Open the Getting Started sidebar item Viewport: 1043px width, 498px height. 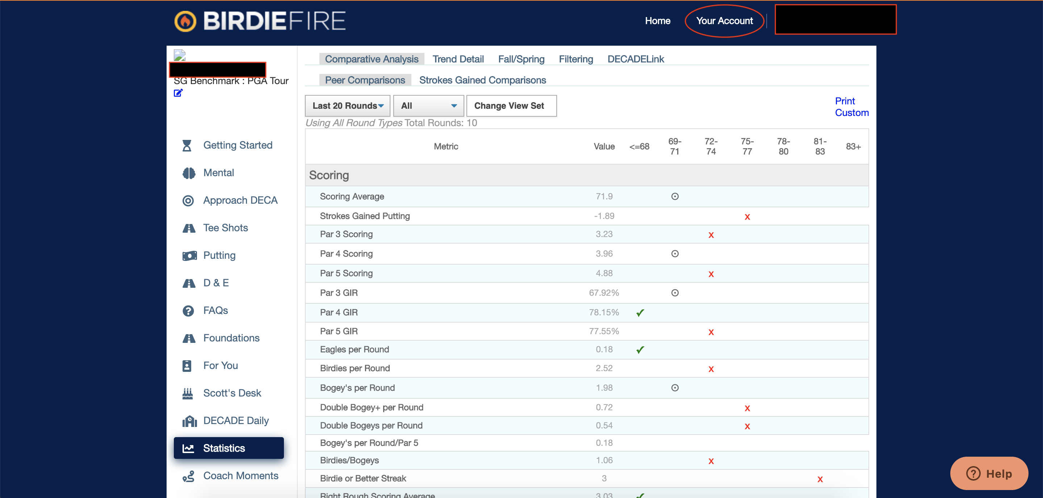click(229, 145)
